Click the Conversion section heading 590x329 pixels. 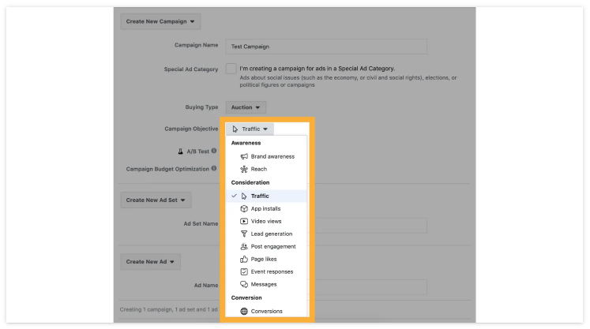(246, 297)
